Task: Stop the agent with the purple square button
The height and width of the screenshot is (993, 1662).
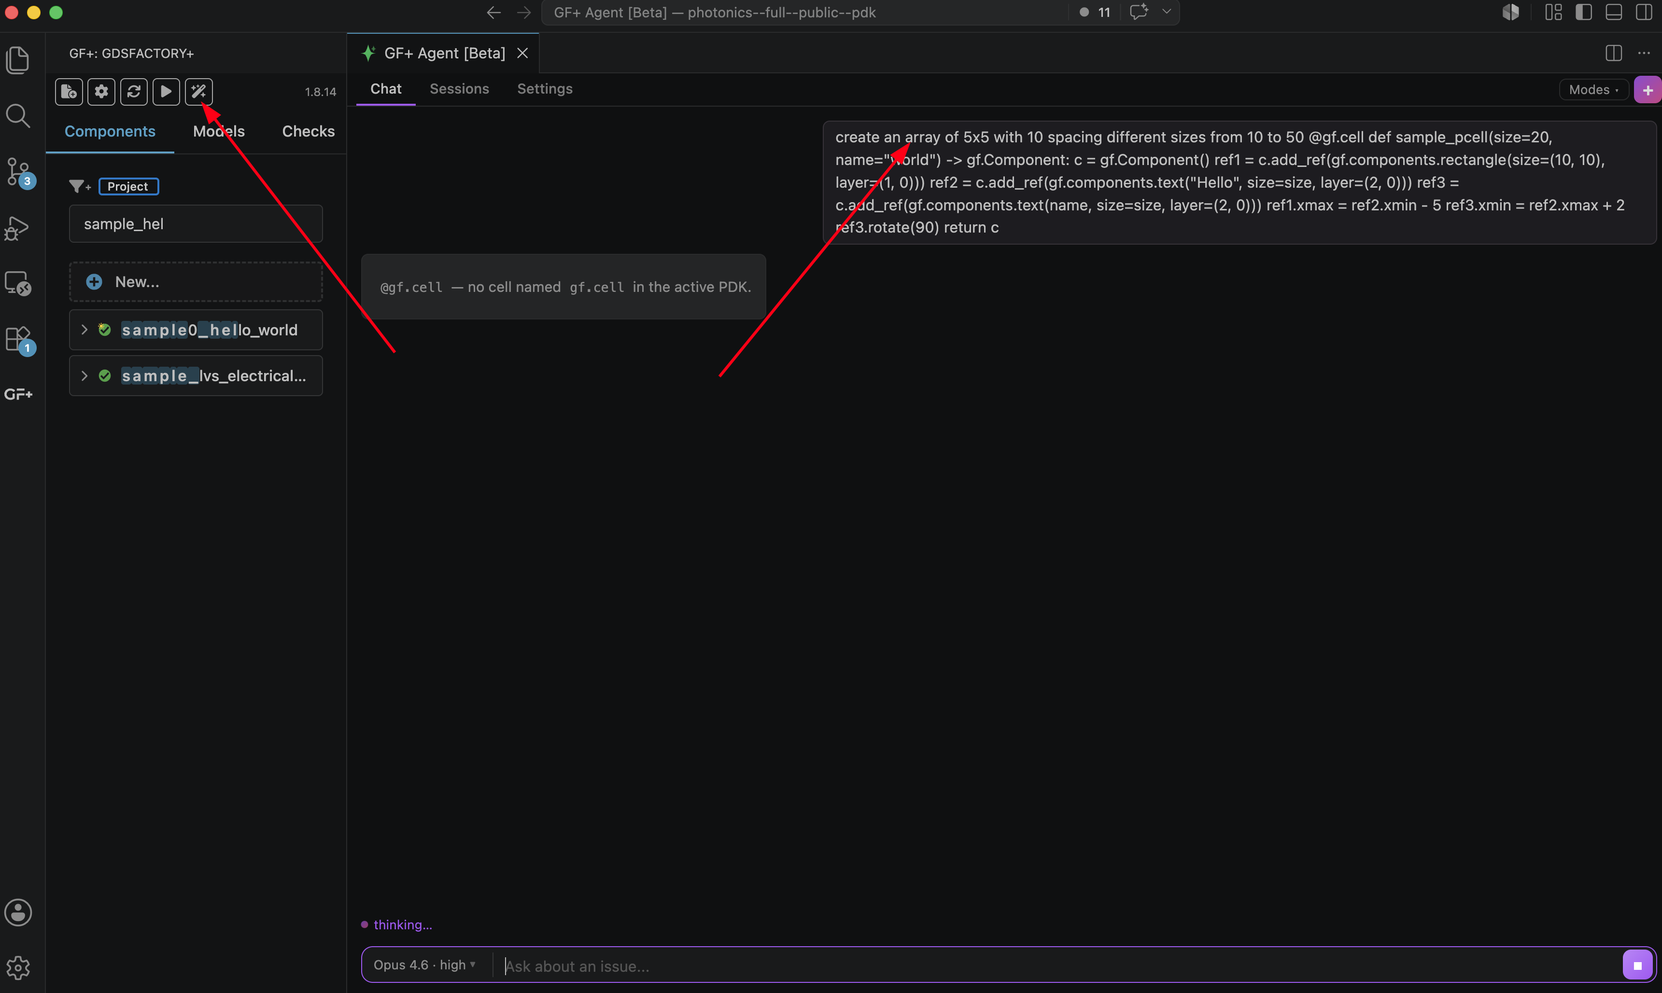Action: tap(1637, 965)
